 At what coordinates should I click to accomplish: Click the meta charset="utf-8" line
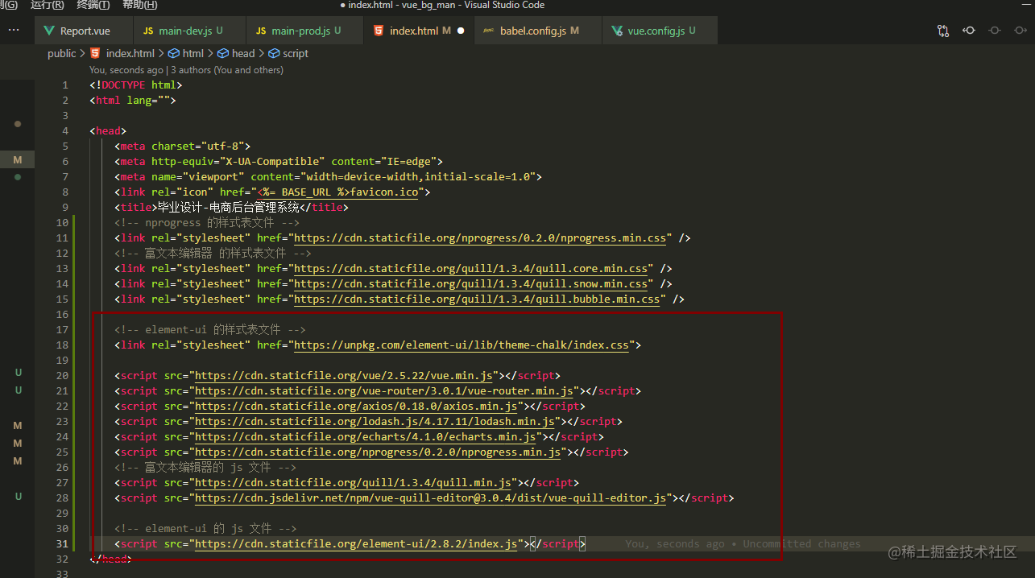pos(183,147)
